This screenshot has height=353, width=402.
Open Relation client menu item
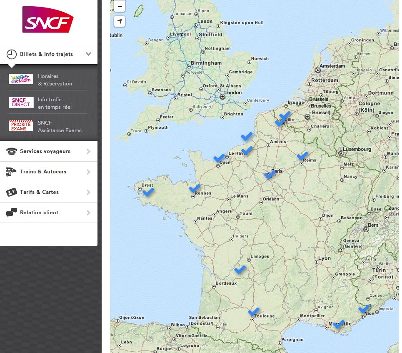click(39, 213)
